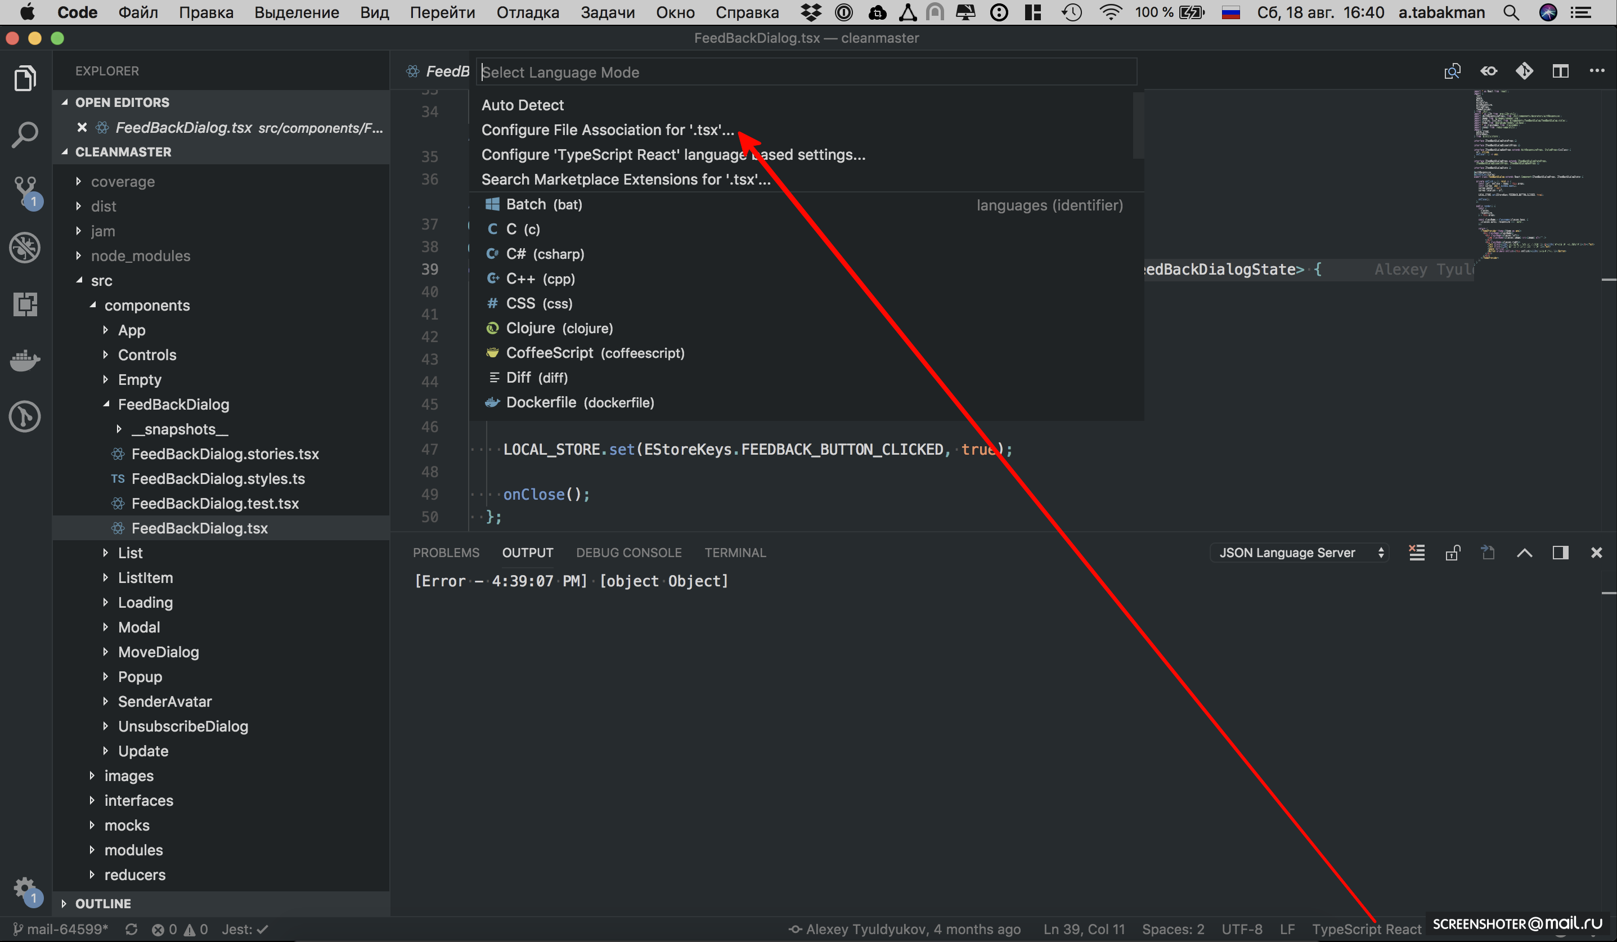Click the split editor icon
This screenshot has height=942, width=1617.
tap(1561, 71)
